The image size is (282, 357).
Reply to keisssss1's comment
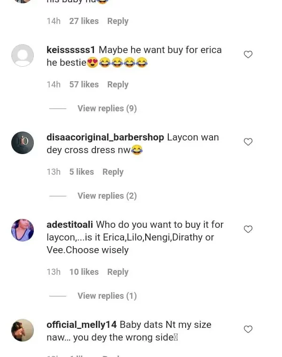point(117,85)
